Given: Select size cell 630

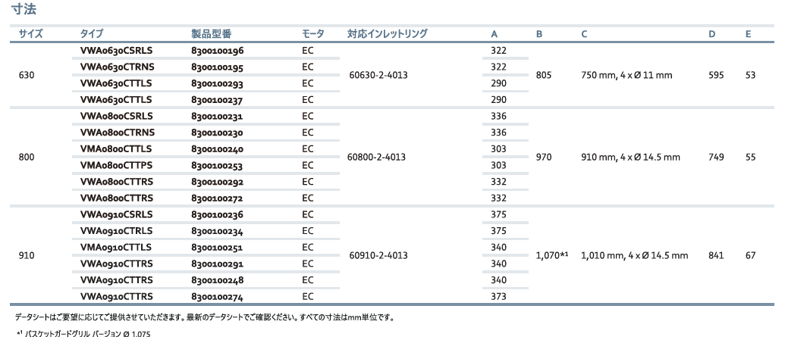Looking at the screenshot, I should pos(26,76).
